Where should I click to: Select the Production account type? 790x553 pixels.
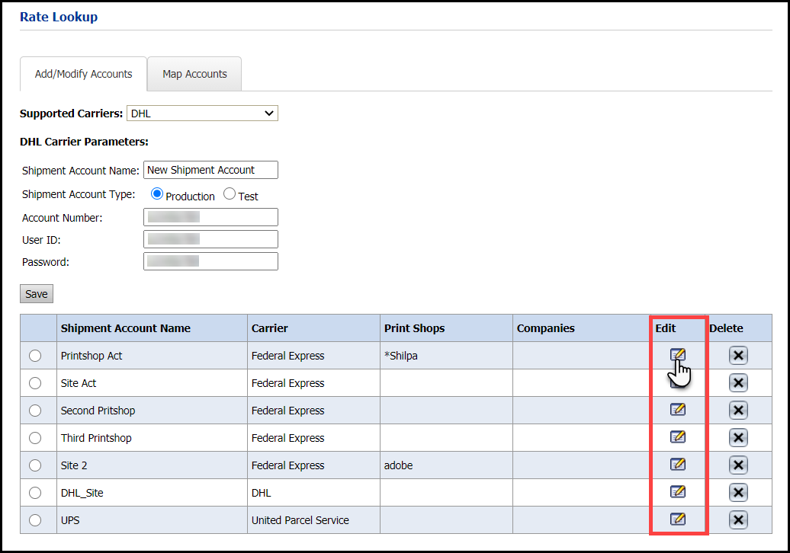(x=157, y=194)
